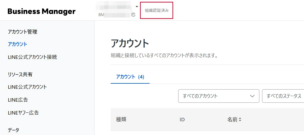
Task: Sort the table by the 名前 sort arrows
Action: (240, 119)
